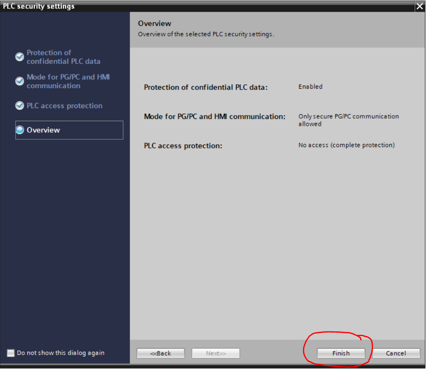Click the <<Back button
The image size is (426, 369).
pyautogui.click(x=161, y=353)
